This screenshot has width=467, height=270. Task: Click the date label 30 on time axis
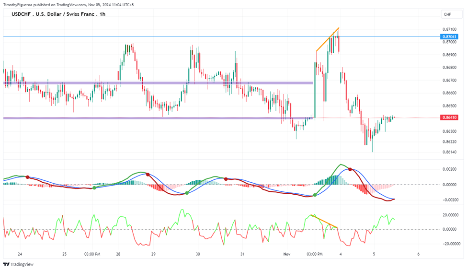point(198,254)
